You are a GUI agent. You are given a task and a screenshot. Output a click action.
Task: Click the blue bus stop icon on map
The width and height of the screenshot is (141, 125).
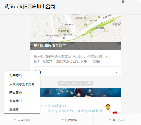pos(64,38)
